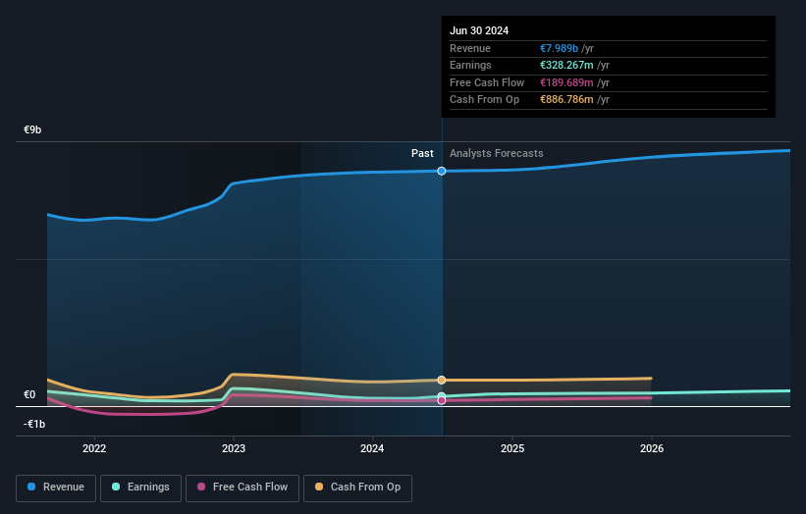806x514 pixels.
Task: Click the 2022 x-axis label
Action: point(94,448)
